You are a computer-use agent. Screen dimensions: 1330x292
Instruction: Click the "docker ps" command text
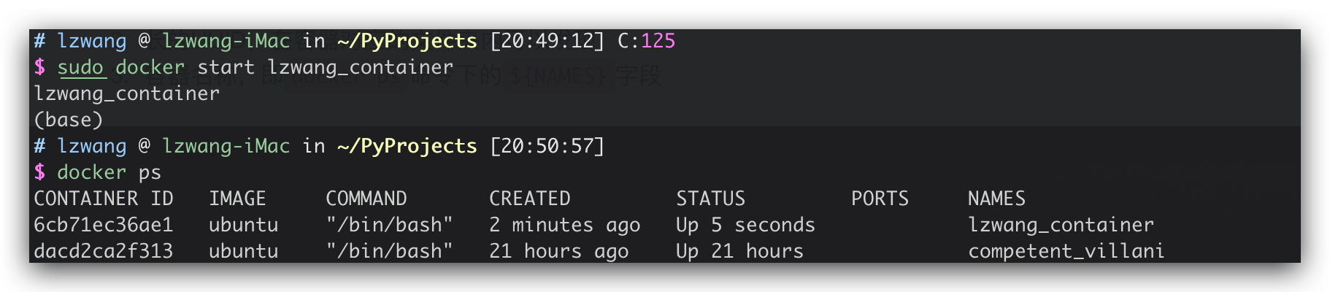click(x=109, y=172)
